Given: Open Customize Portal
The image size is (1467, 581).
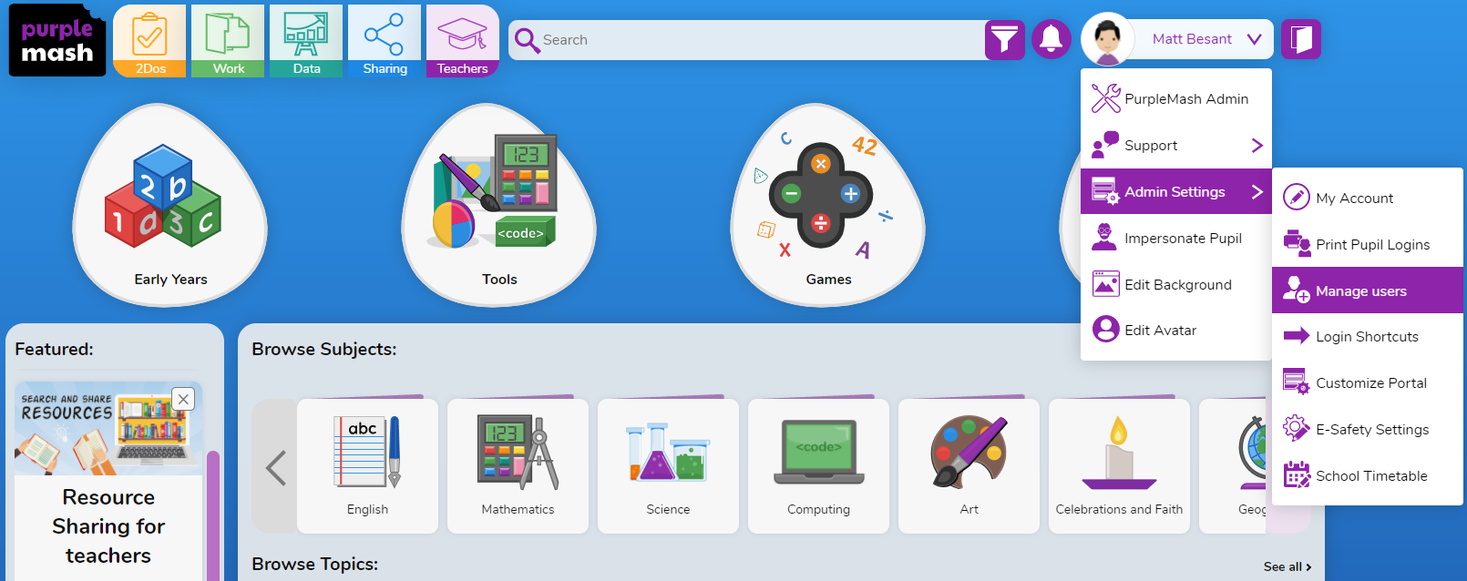Looking at the screenshot, I should [x=1368, y=382].
